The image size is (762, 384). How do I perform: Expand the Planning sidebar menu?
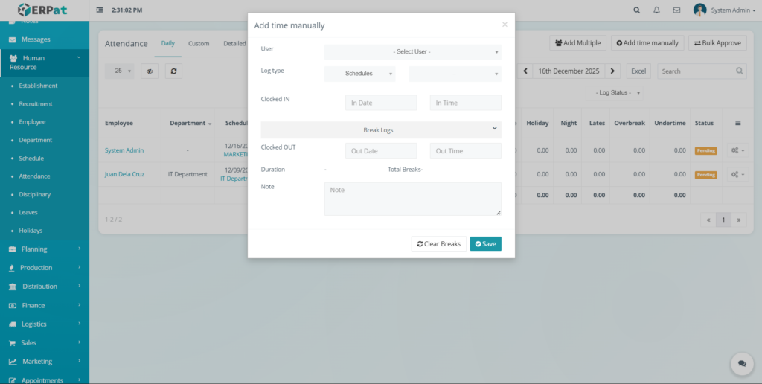44,249
